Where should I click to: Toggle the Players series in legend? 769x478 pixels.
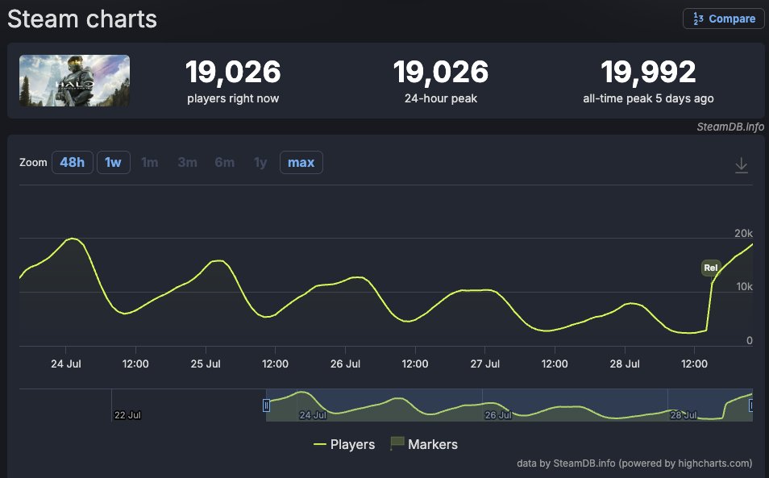pyautogui.click(x=344, y=444)
